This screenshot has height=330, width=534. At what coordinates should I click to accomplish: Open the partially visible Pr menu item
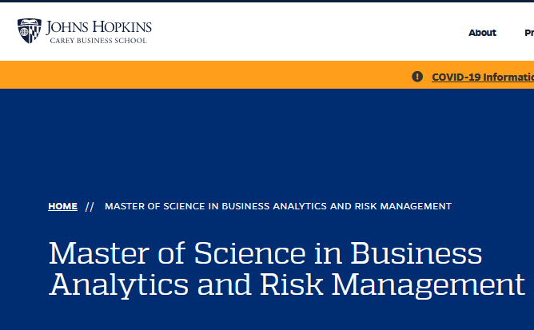[529, 33]
